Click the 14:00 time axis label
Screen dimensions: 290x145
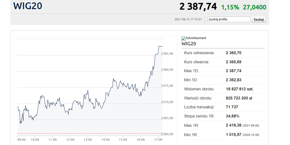pos(105,140)
